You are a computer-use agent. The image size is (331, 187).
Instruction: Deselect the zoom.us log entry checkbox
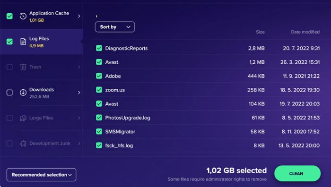click(x=99, y=90)
